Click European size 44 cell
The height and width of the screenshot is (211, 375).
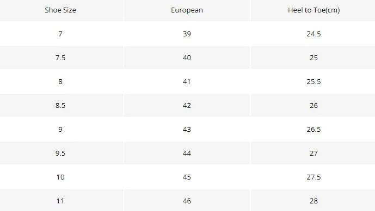pos(187,153)
